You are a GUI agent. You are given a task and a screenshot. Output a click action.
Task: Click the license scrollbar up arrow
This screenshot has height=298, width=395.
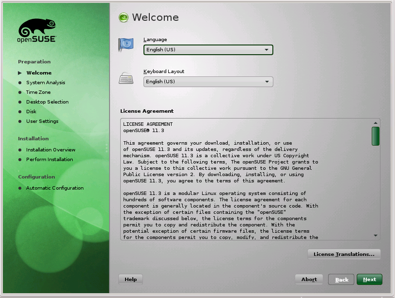[x=375, y=123]
